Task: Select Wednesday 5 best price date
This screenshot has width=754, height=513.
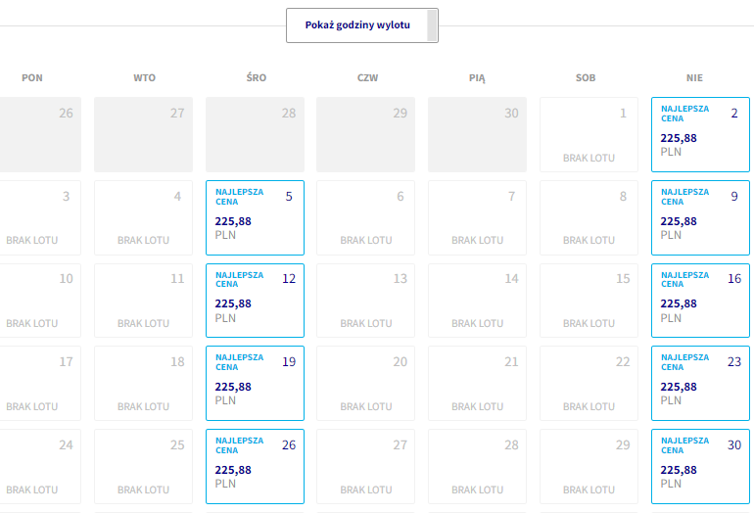Action: pos(255,217)
